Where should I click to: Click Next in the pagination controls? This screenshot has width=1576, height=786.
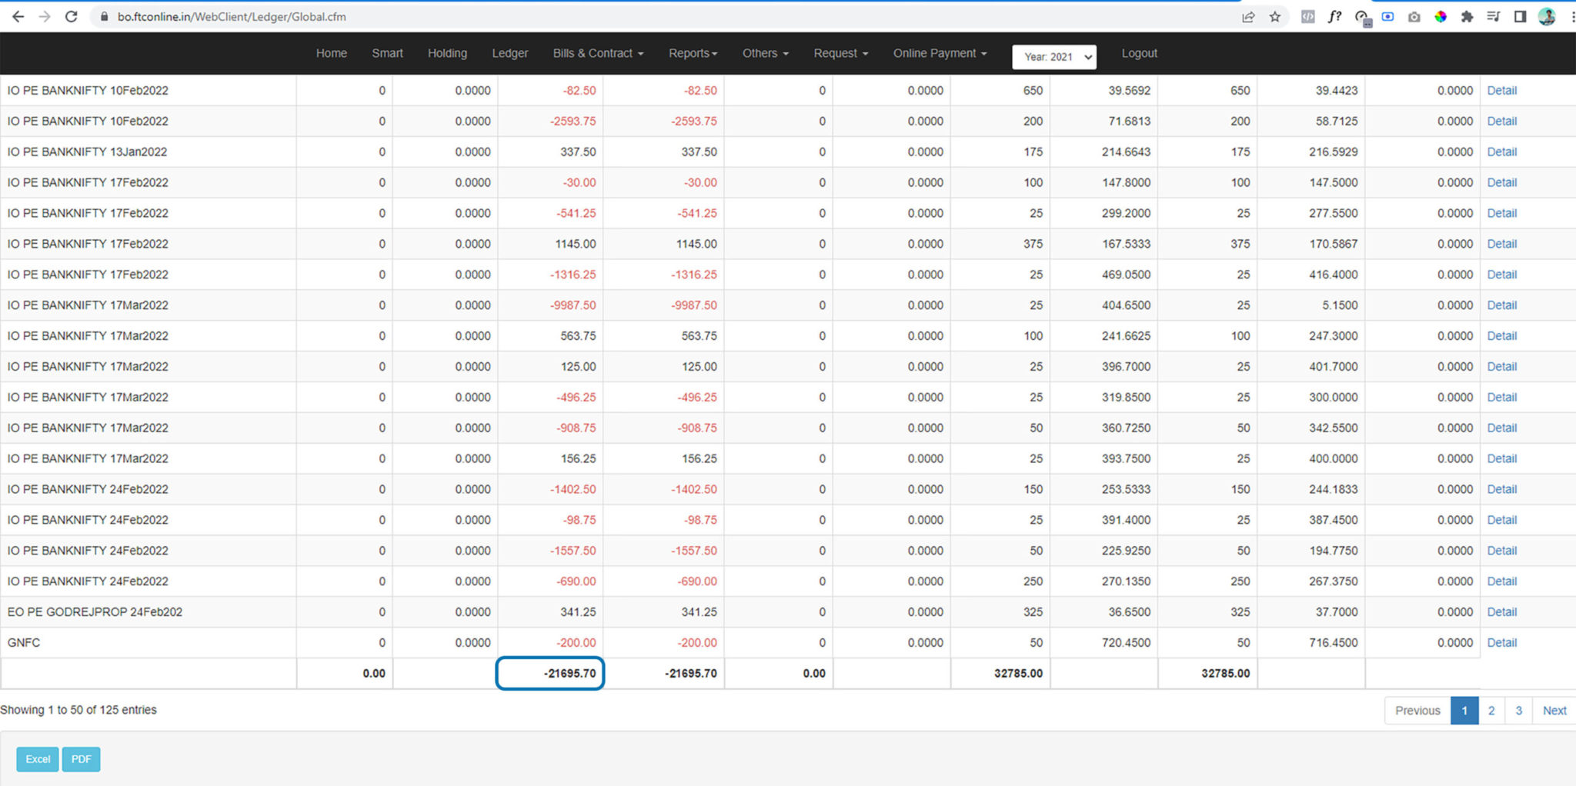(1554, 711)
